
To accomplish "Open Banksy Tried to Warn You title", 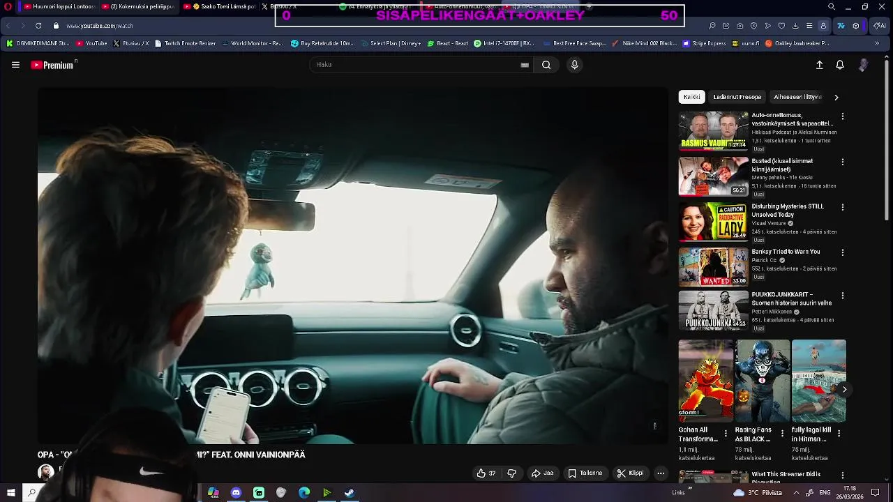I will pos(786,252).
